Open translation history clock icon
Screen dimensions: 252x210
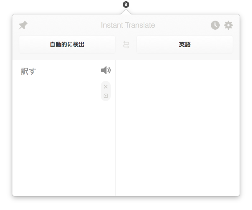pyautogui.click(x=215, y=25)
